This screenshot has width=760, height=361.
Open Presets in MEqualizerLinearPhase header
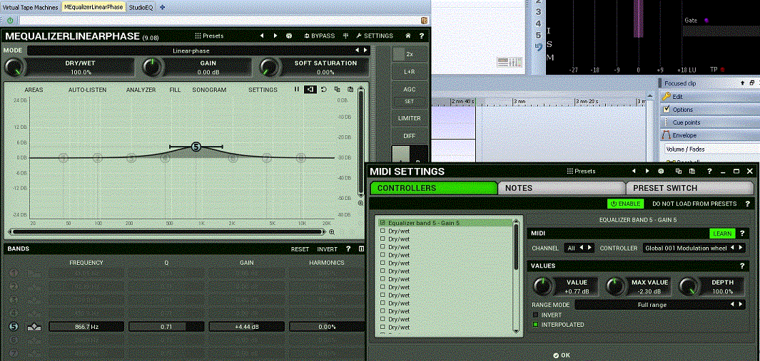pyautogui.click(x=209, y=36)
